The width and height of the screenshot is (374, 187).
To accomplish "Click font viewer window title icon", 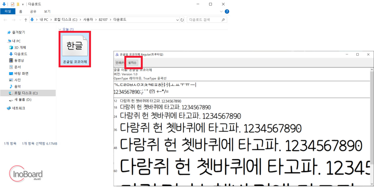I will [117, 54].
